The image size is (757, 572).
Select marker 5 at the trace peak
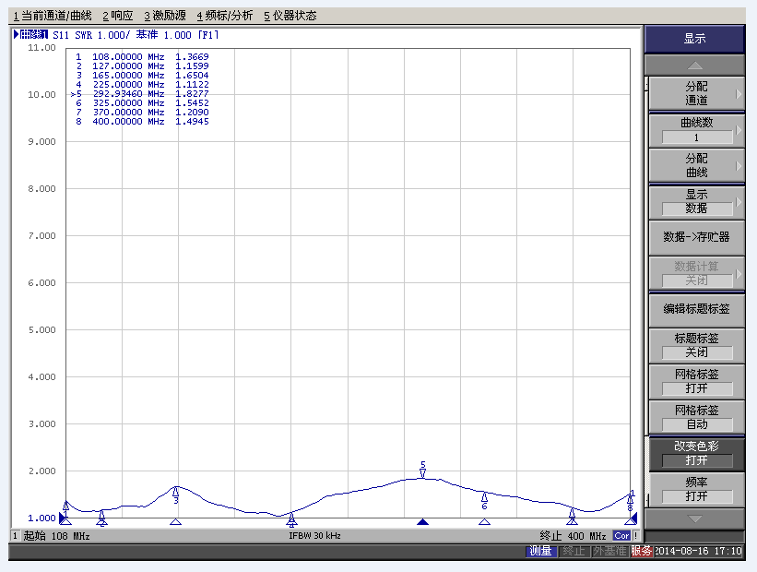[x=422, y=471]
